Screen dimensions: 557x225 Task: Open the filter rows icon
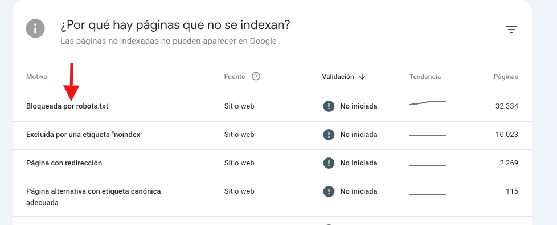point(511,30)
